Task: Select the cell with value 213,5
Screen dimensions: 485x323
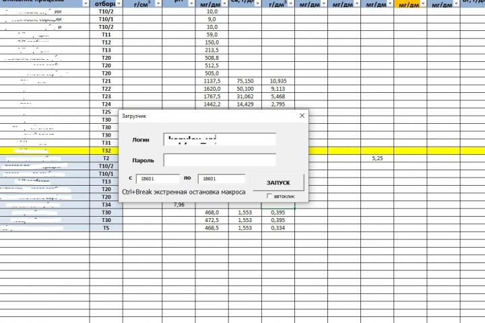Action: click(212, 50)
